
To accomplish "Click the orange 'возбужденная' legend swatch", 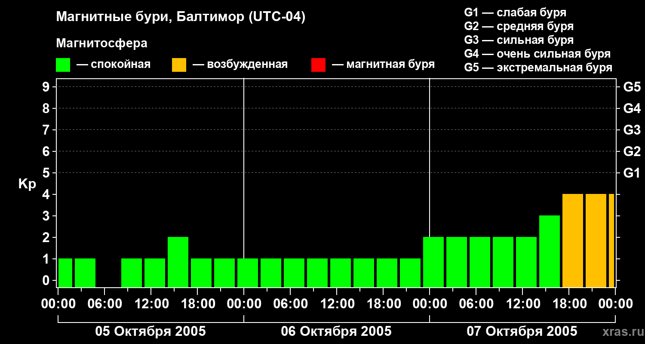I will [179, 65].
